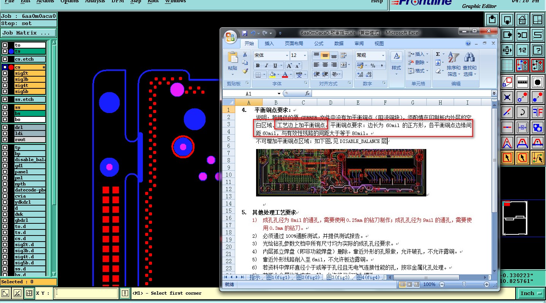Click the X Y coordinate input field
This screenshot has width=546, height=303.
coord(87,293)
